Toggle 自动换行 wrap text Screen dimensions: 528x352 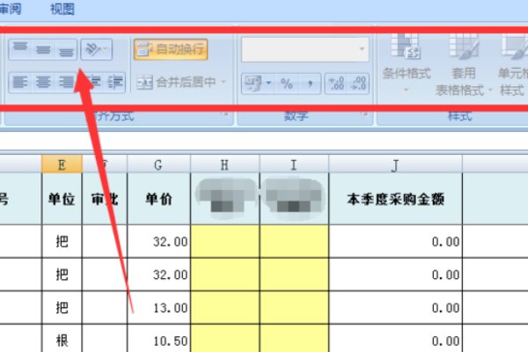[x=171, y=49]
